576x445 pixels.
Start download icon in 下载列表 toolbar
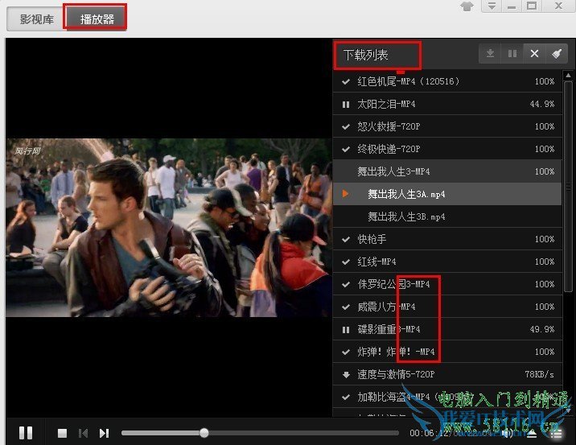click(490, 54)
